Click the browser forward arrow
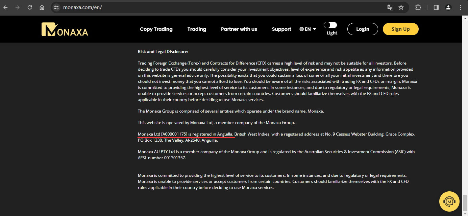The image size is (468, 216). tap(18, 7)
